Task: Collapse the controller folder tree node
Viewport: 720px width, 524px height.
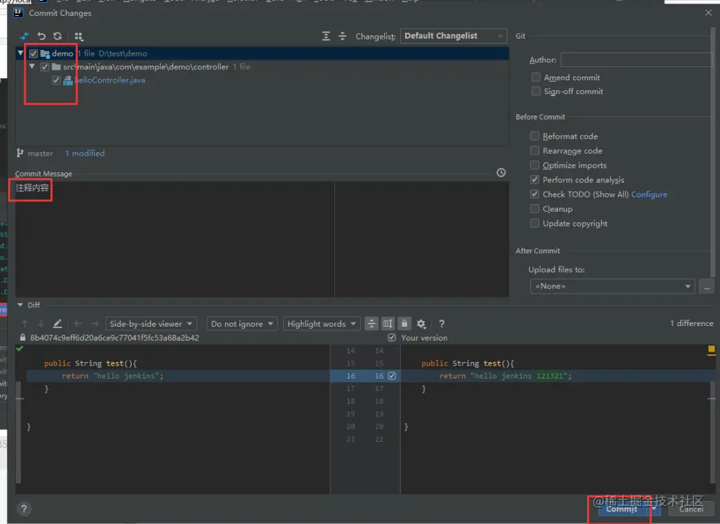Action: pos(32,66)
